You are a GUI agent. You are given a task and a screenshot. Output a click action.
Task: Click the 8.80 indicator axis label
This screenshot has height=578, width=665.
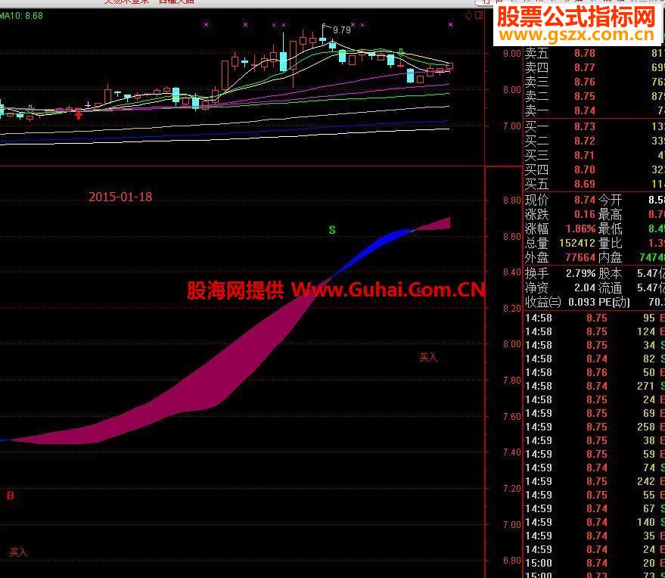click(511, 200)
